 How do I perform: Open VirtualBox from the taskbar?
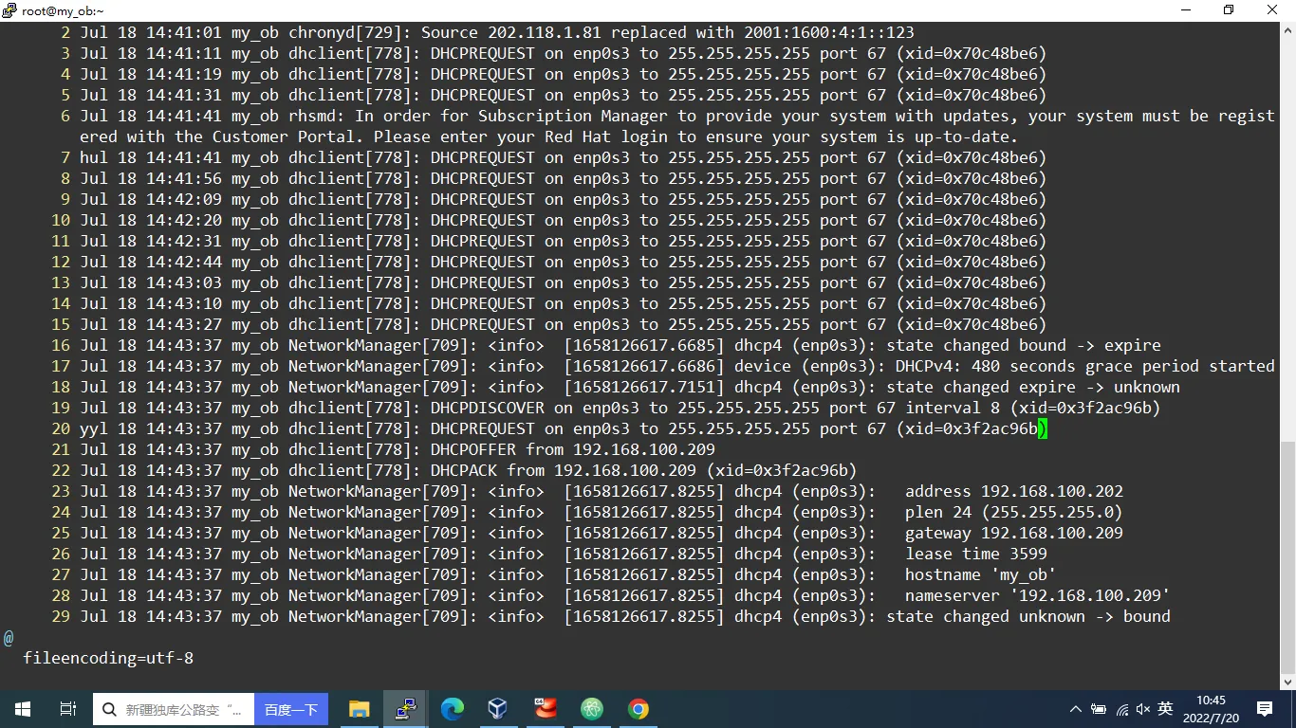[x=498, y=709]
